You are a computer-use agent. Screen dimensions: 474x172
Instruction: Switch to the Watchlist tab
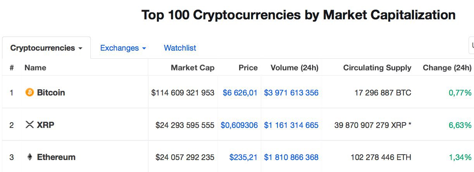coord(180,48)
